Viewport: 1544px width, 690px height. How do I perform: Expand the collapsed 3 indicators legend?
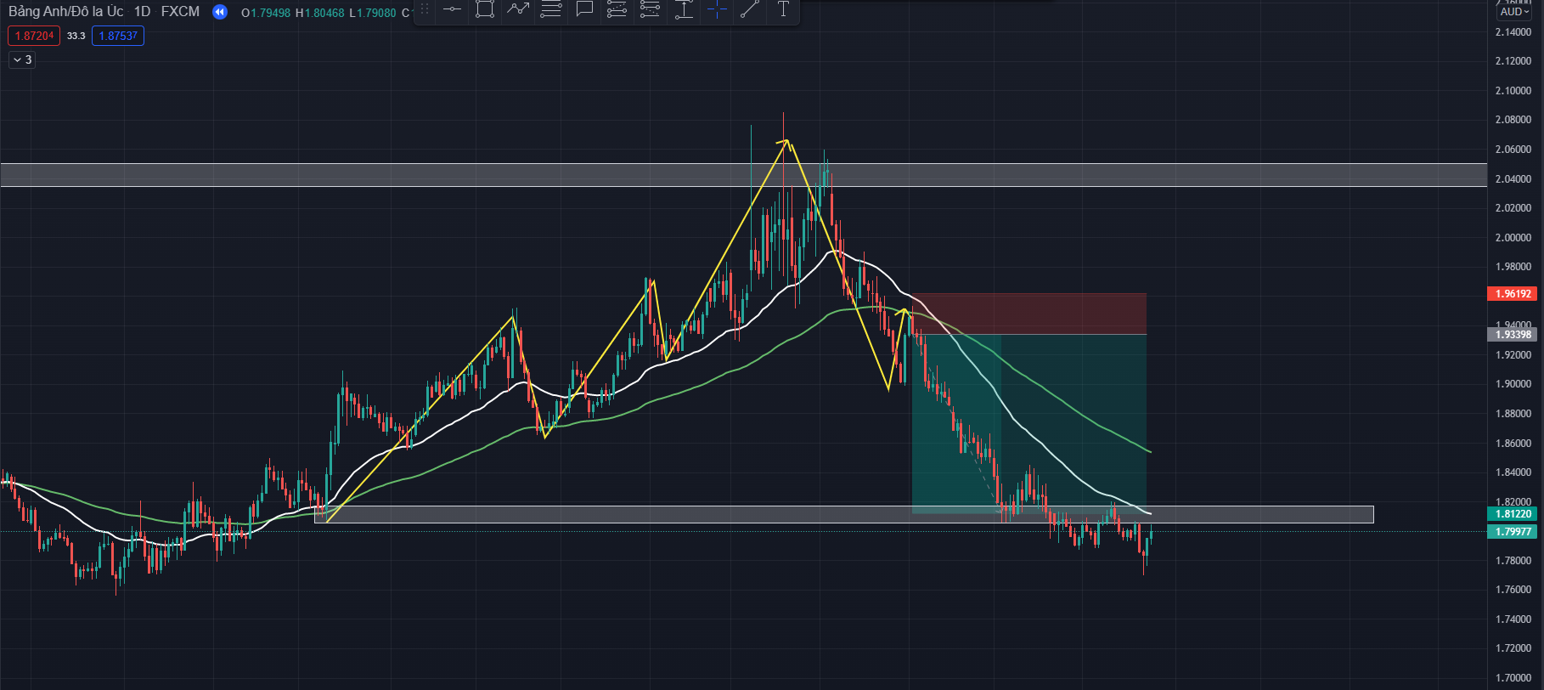(x=22, y=59)
